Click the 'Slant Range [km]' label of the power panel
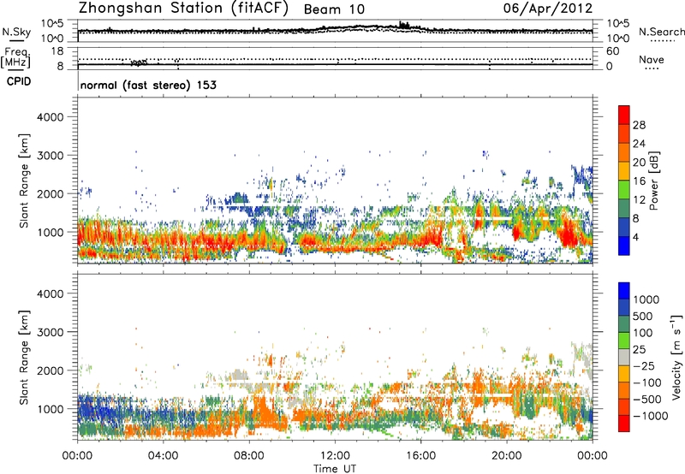This screenshot has height=474, width=685. point(24,181)
